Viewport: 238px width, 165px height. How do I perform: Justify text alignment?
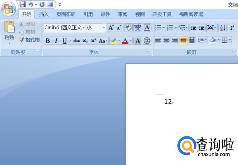(x=183, y=40)
